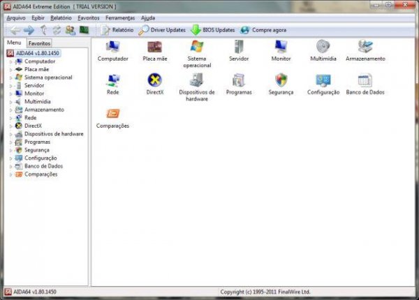Click the Relatório toolbar button
419x300 pixels.
point(117,30)
